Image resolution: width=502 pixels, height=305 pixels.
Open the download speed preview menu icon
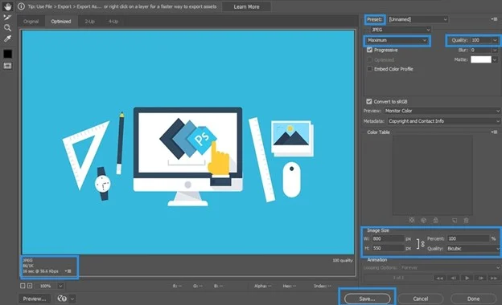pyautogui.click(x=68, y=271)
